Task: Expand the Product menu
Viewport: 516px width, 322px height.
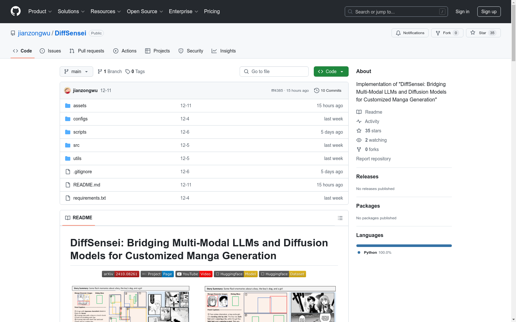Action: click(x=40, y=12)
